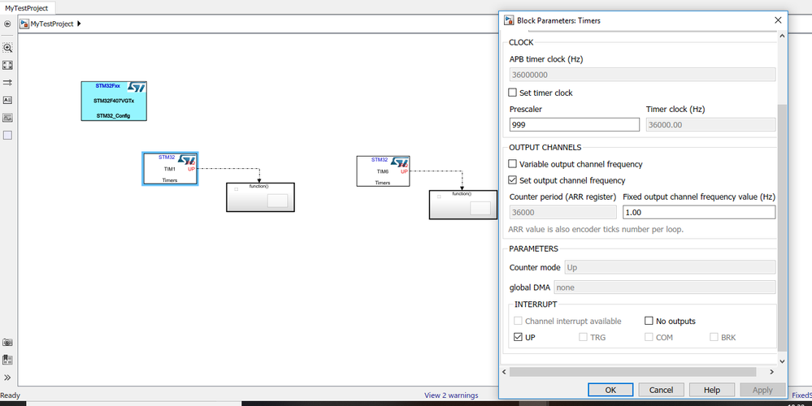812x406 pixels.
Task: Click the Block Parameters dialog title icon
Action: click(509, 20)
